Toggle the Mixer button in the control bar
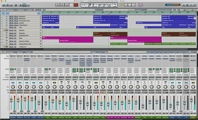Viewport: 198px width, 120px height. (x=24, y=5)
